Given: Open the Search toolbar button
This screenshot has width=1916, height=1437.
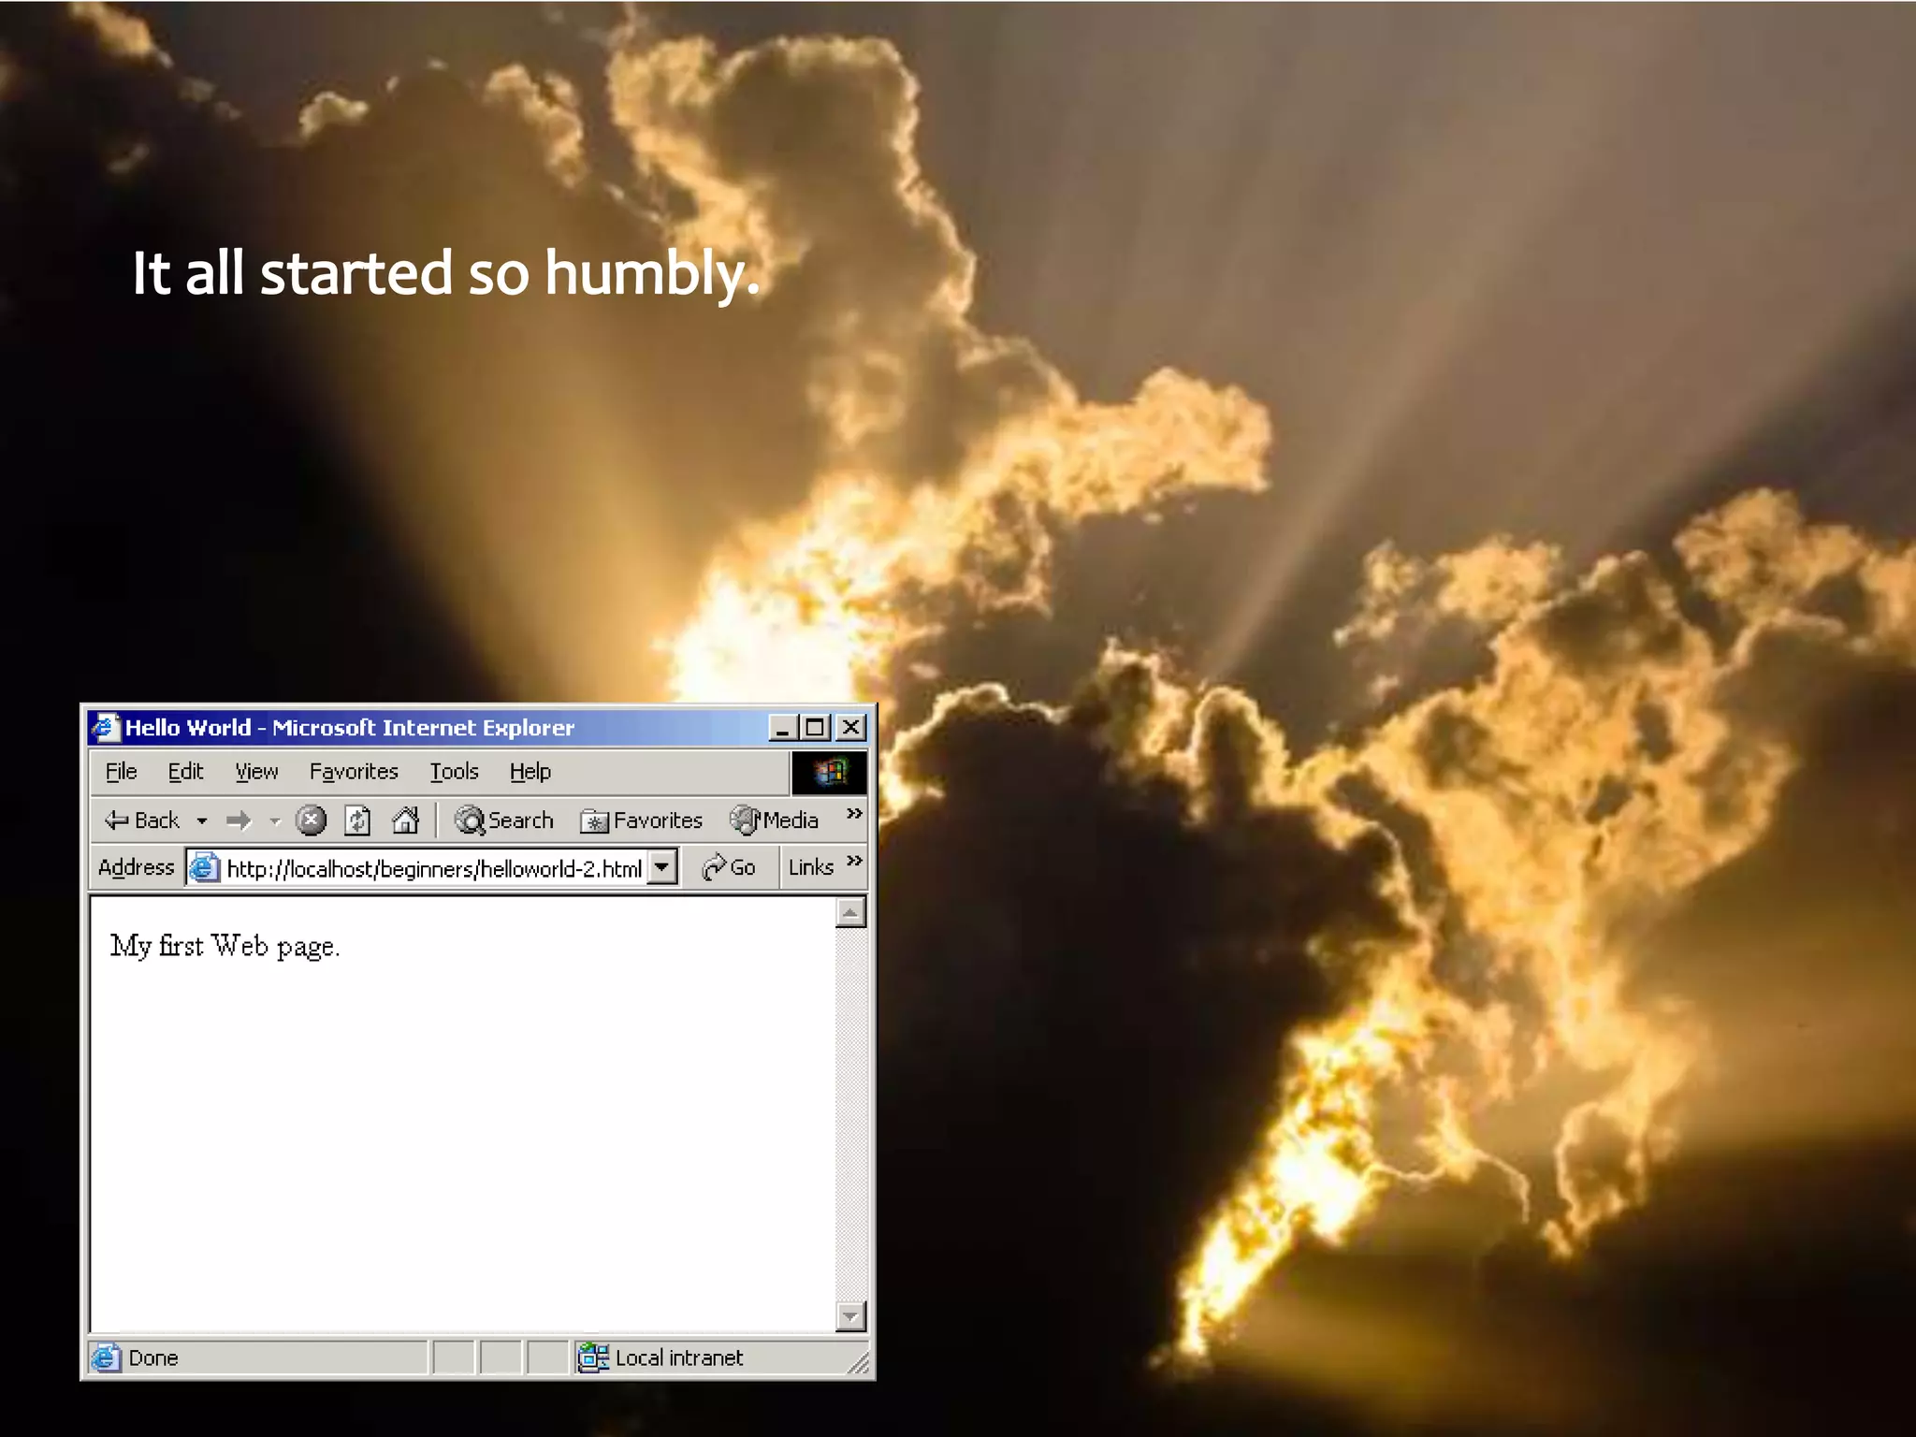Looking at the screenshot, I should tap(504, 820).
